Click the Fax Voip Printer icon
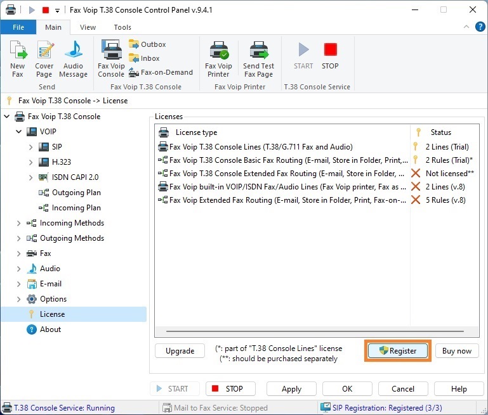Screen dimensions: 488x415 (218, 59)
